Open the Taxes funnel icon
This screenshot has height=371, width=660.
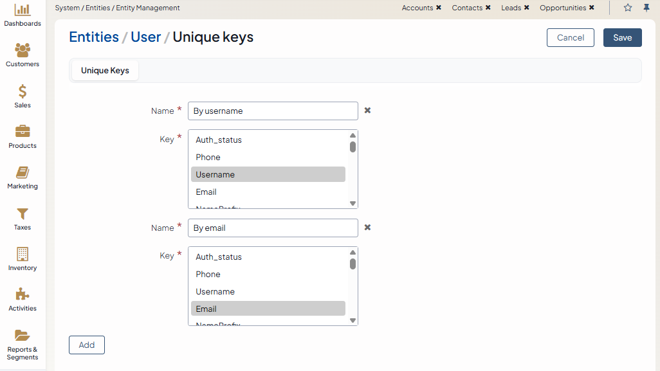[23, 213]
